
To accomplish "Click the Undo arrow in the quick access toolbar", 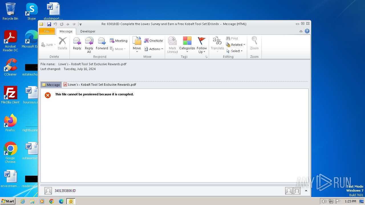I will pos(55,24).
